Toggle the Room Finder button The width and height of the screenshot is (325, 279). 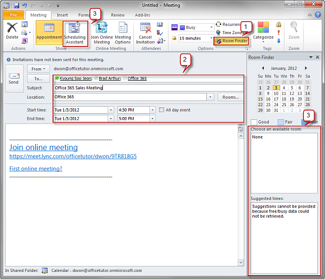coord(231,41)
